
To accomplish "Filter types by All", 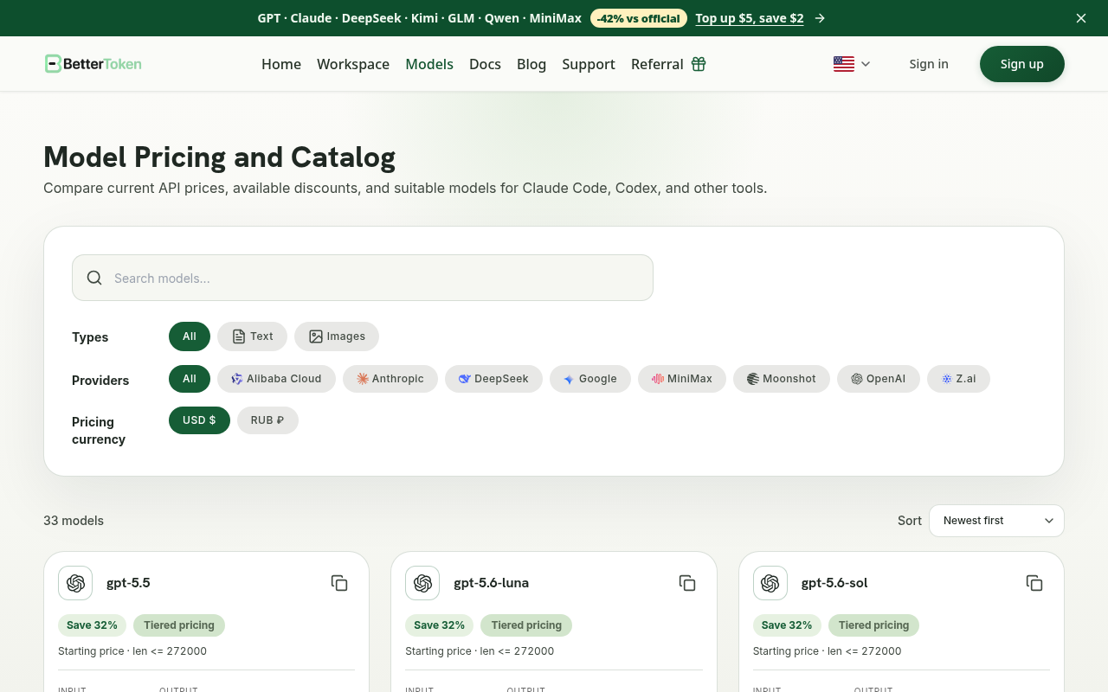I will 190,336.
